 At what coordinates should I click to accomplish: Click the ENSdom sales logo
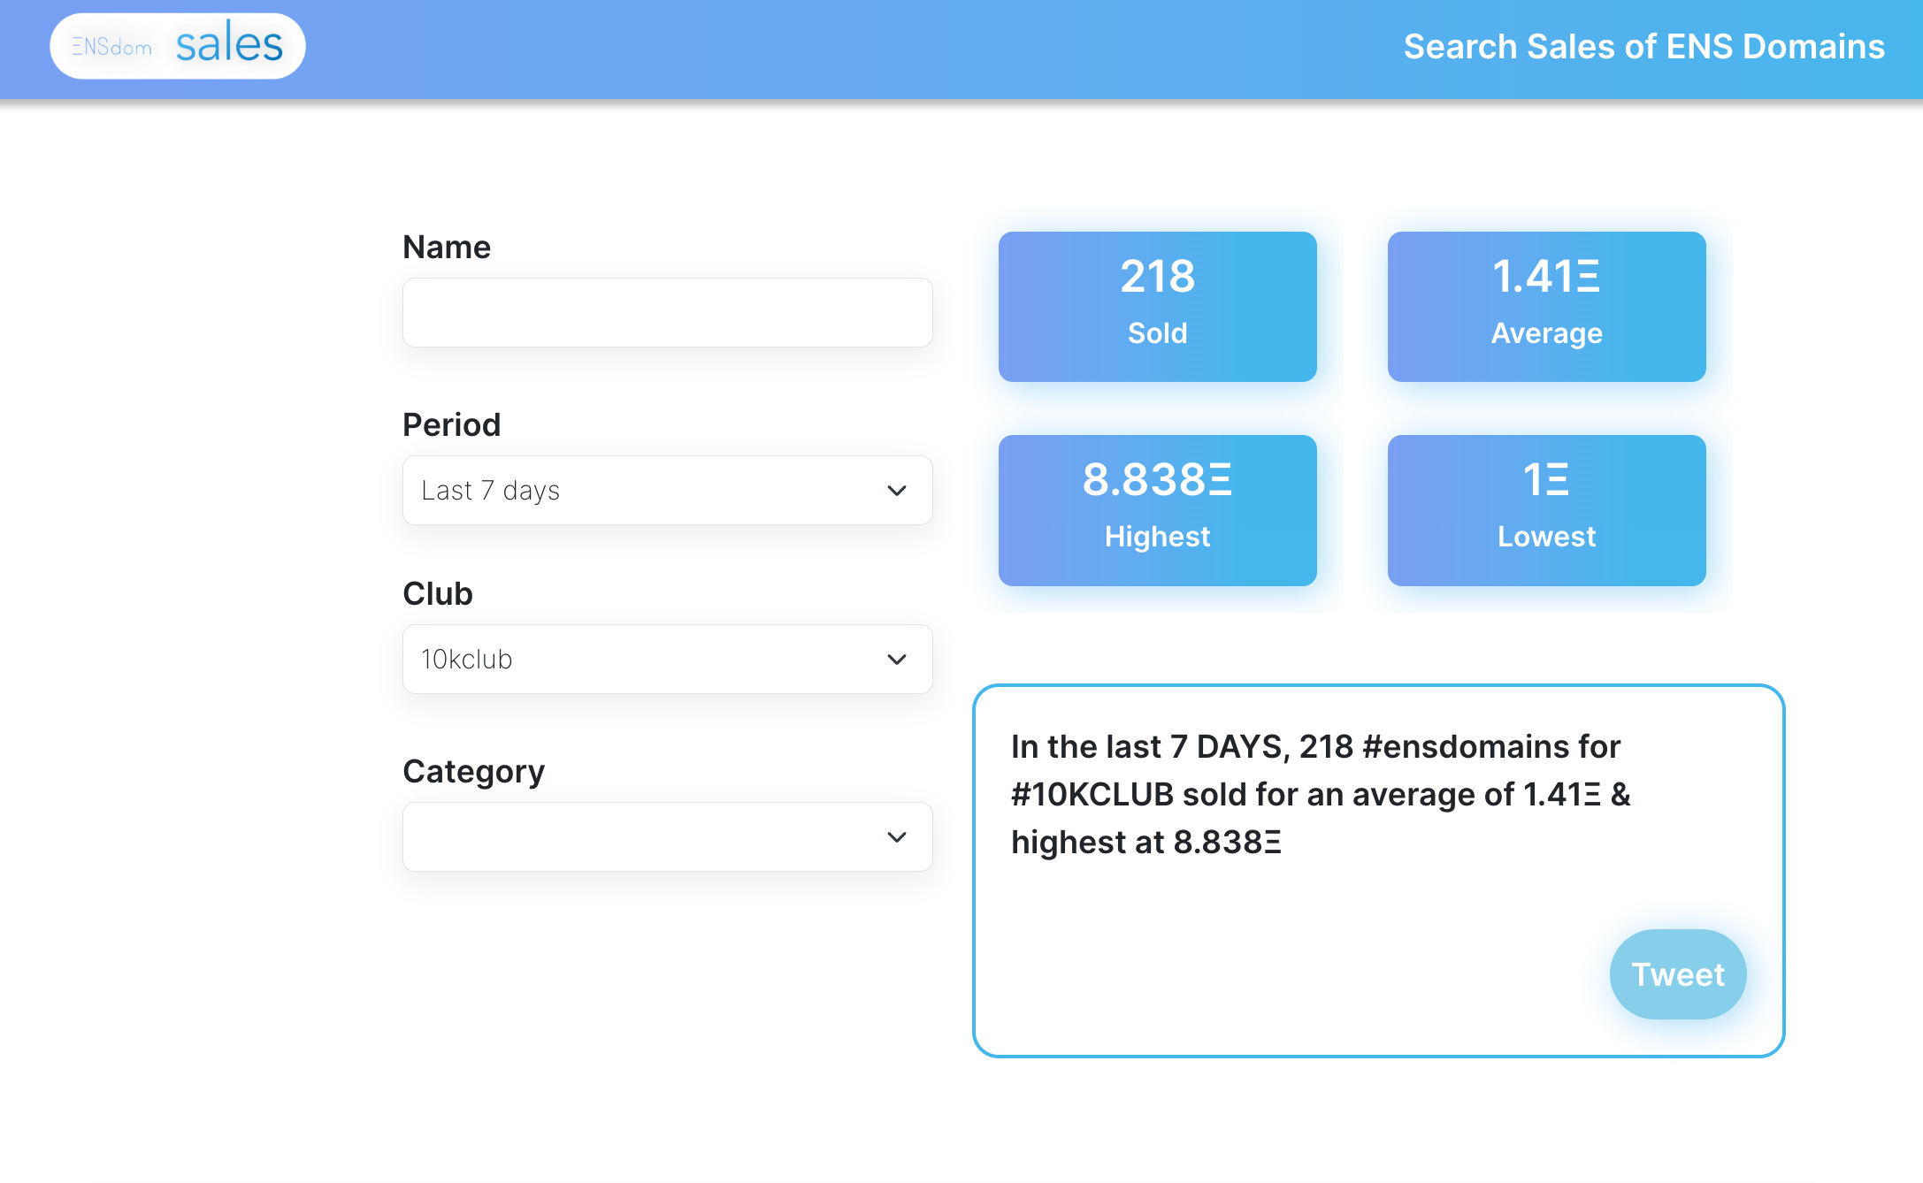tap(177, 46)
